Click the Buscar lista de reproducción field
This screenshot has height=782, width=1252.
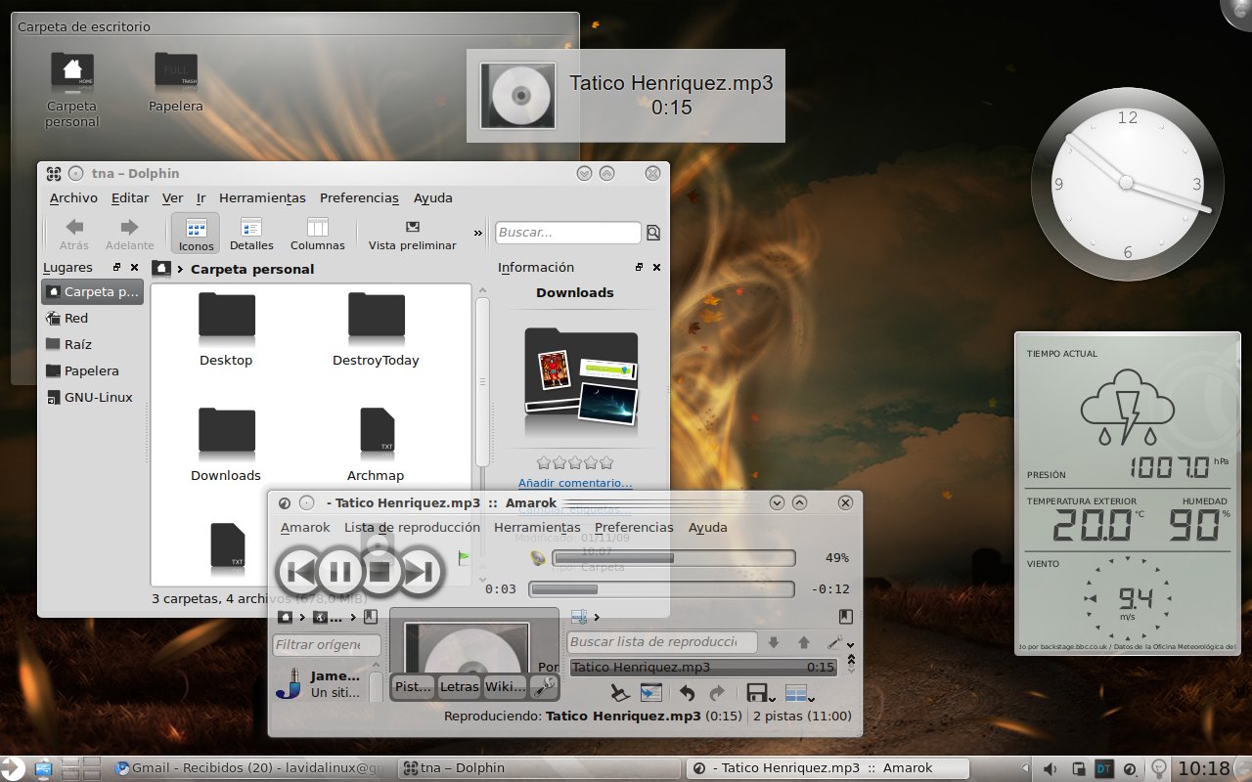pos(662,642)
